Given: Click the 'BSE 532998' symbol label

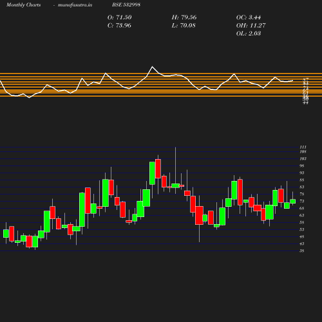Looking at the screenshot, I should tap(126, 5).
